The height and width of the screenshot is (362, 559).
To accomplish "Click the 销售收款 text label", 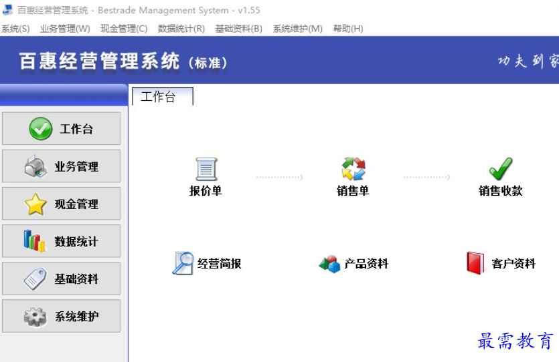I will [501, 190].
